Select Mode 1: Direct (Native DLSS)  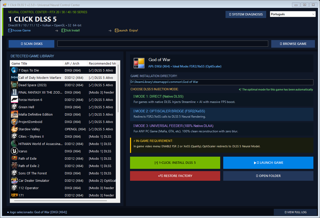(221, 99)
